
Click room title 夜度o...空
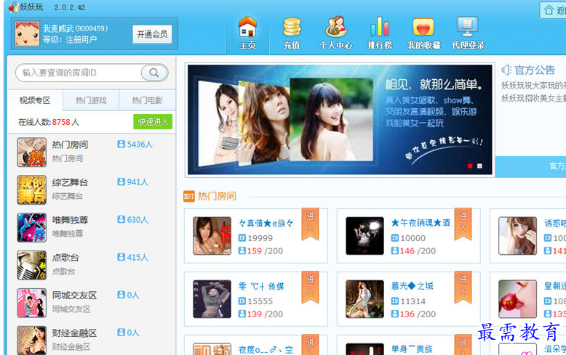(266, 350)
